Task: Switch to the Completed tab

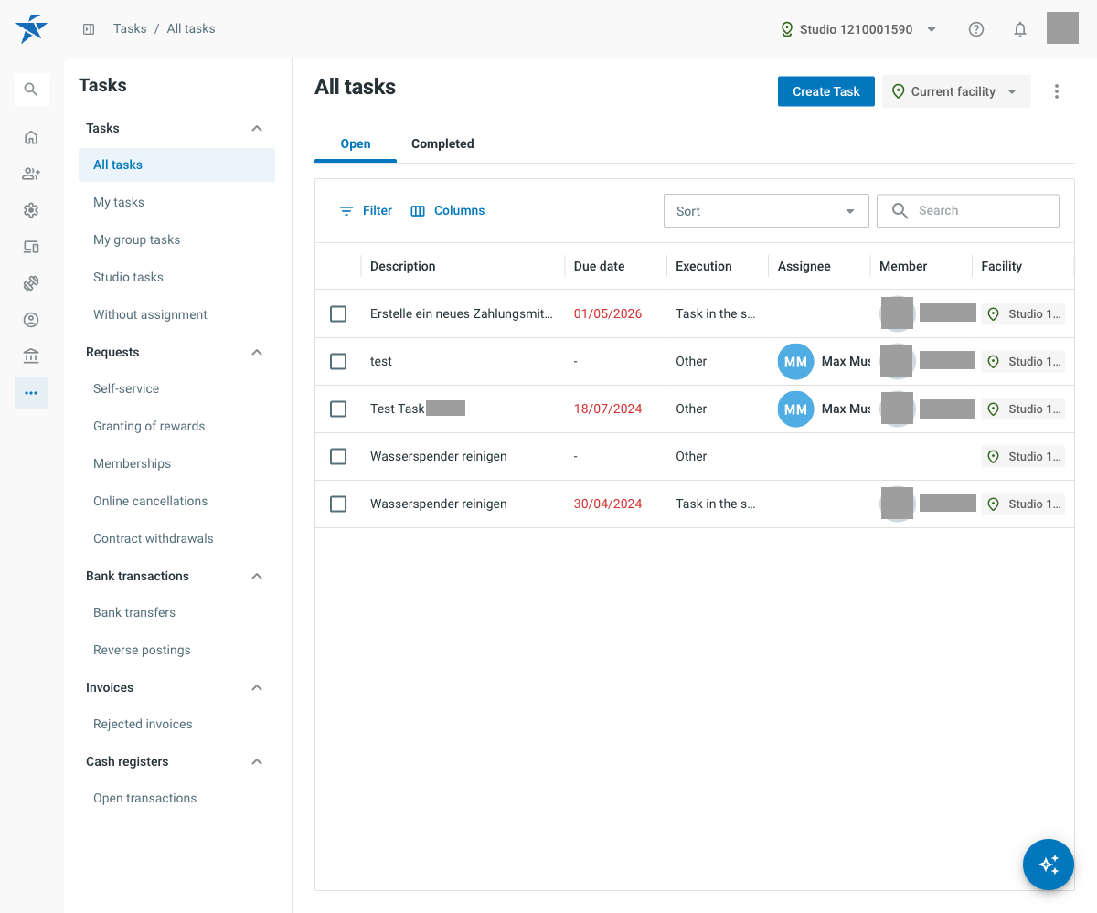Action: point(442,144)
